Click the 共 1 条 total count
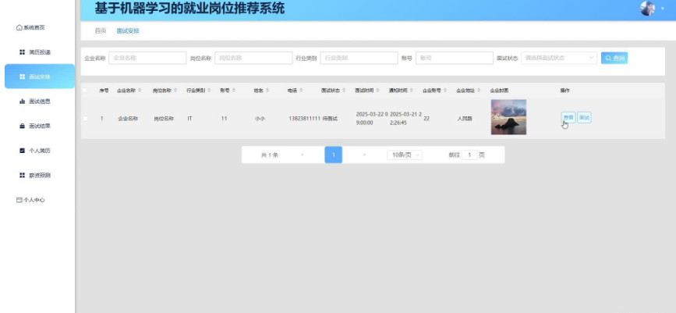Viewport: 676px width, 313px height. [270, 155]
